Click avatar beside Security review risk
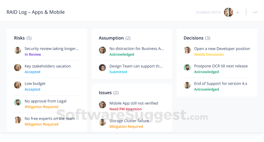The image size is (264, 142). (x=18, y=50)
